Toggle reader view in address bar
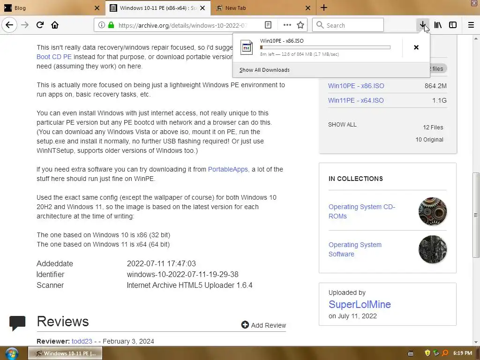Screen dimensions: 480x360 [x=268, y=25]
